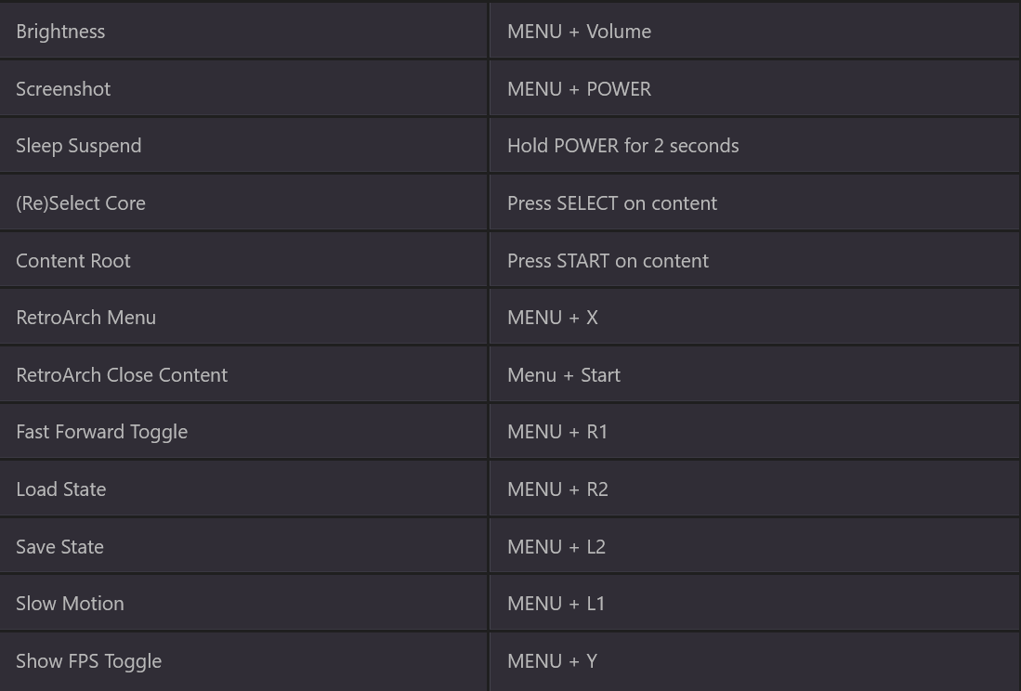This screenshot has height=691, width=1021.
Task: Click the Sleep Suspend label
Action: 79,146
